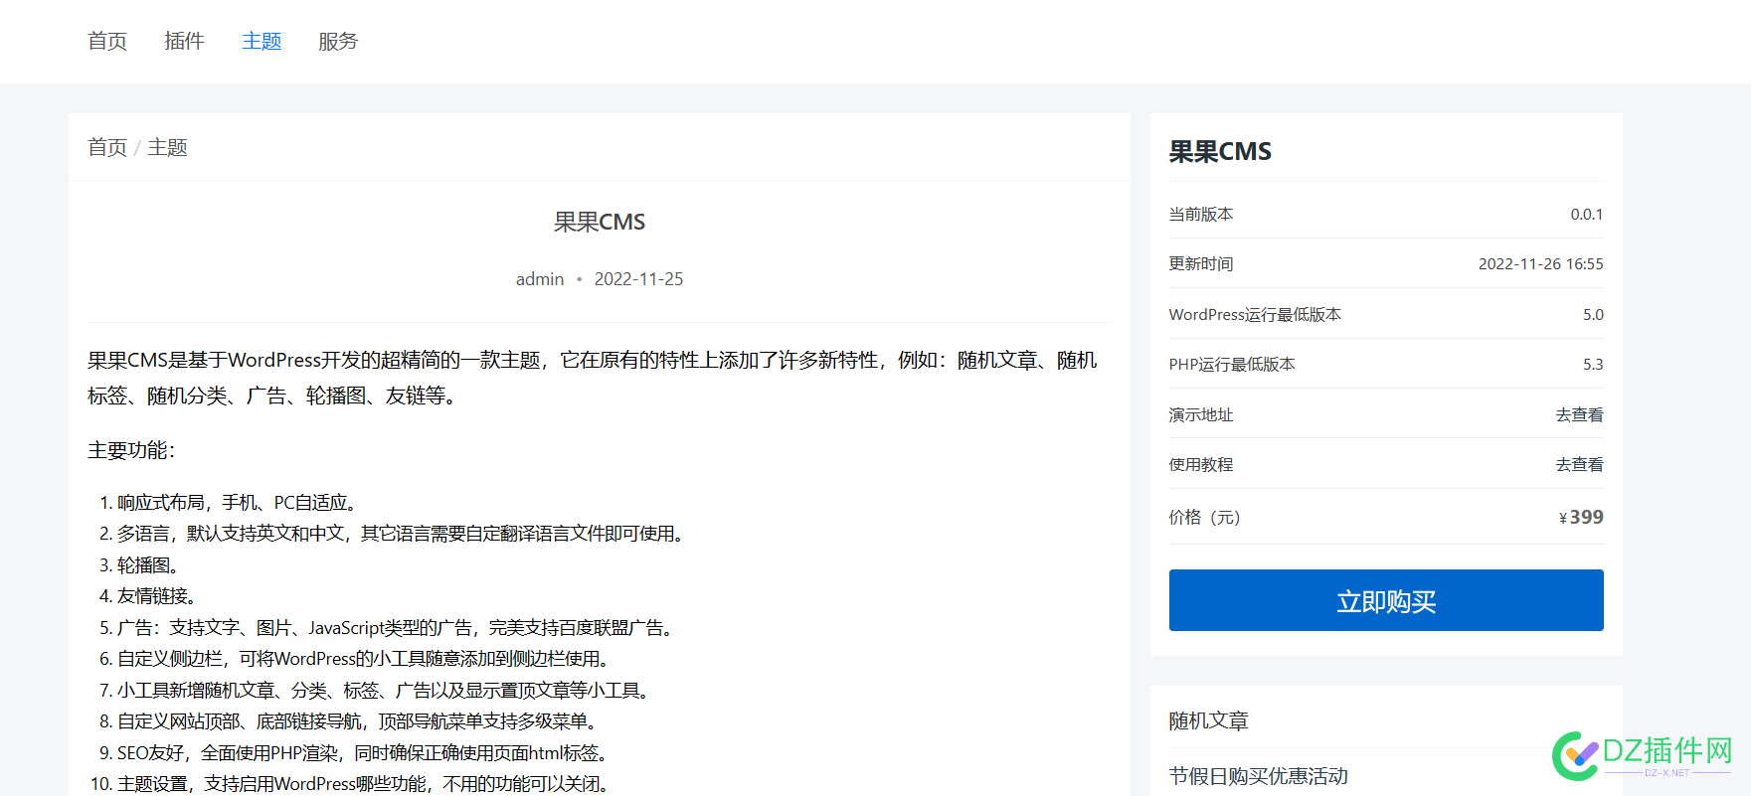
Task: Click the 去查看 link for 使用教程
Action: (x=1579, y=464)
